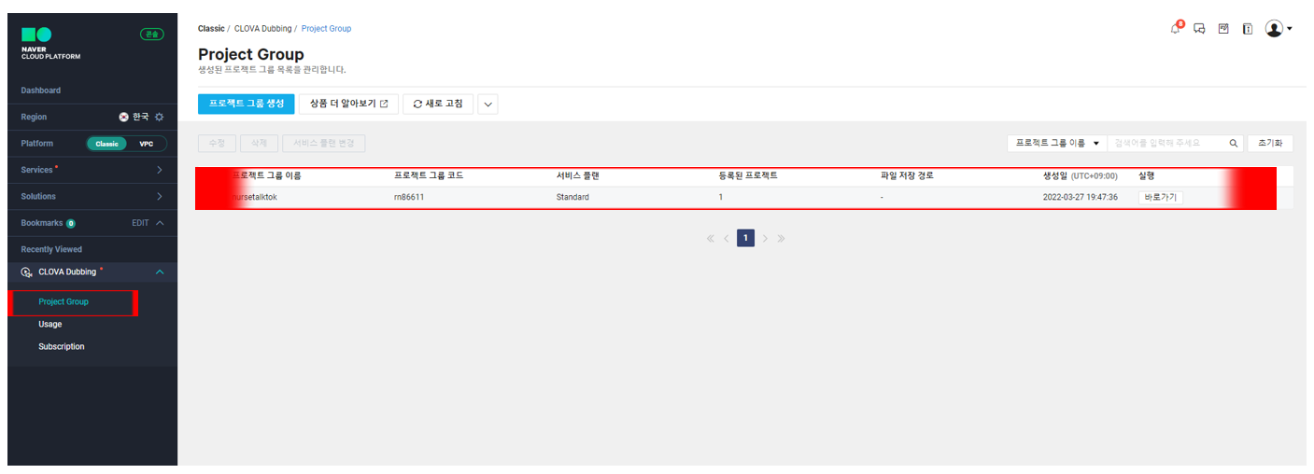Viewport: 1314px width, 474px height.
Task: Click the Standard service plan cell
Action: click(572, 198)
